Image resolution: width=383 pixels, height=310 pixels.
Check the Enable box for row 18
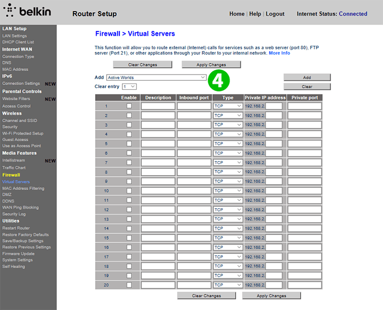(129, 266)
